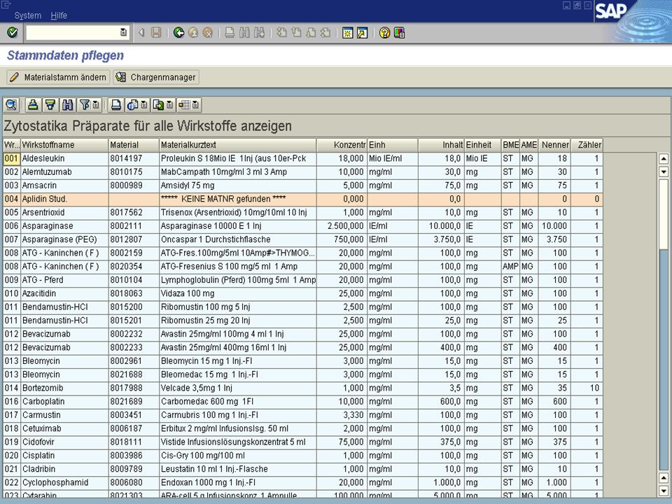Screen dimensions: 672x504
Task: Open the Customize Local Layout icon
Action: (399, 33)
